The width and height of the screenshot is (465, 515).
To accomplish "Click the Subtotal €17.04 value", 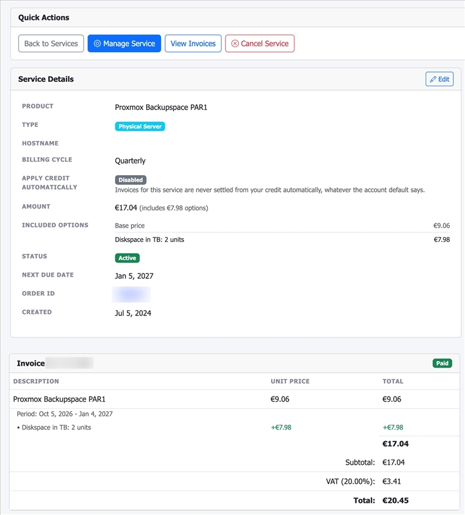I will 394,462.
